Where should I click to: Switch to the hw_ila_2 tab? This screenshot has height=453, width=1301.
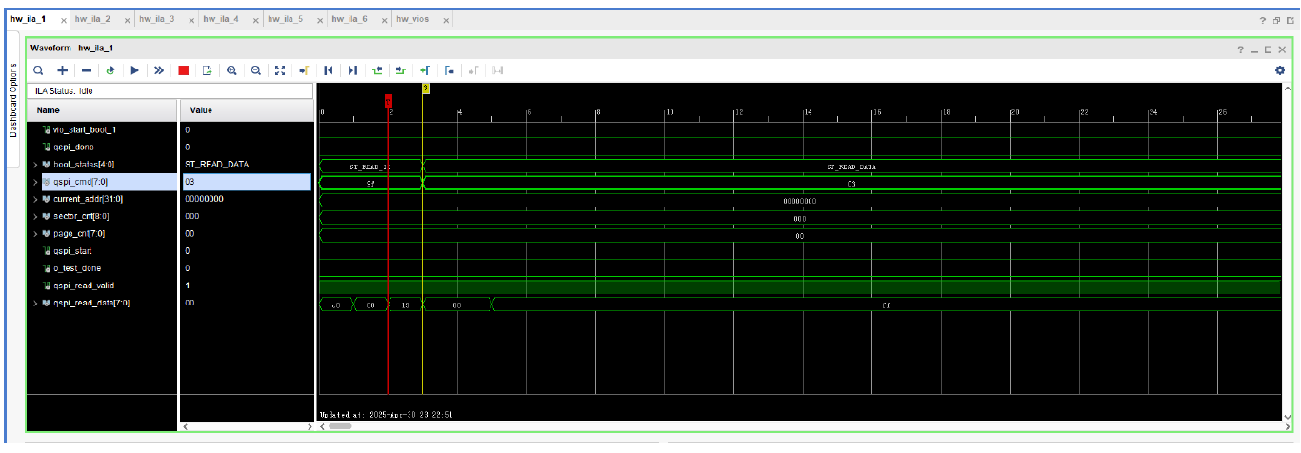click(94, 19)
